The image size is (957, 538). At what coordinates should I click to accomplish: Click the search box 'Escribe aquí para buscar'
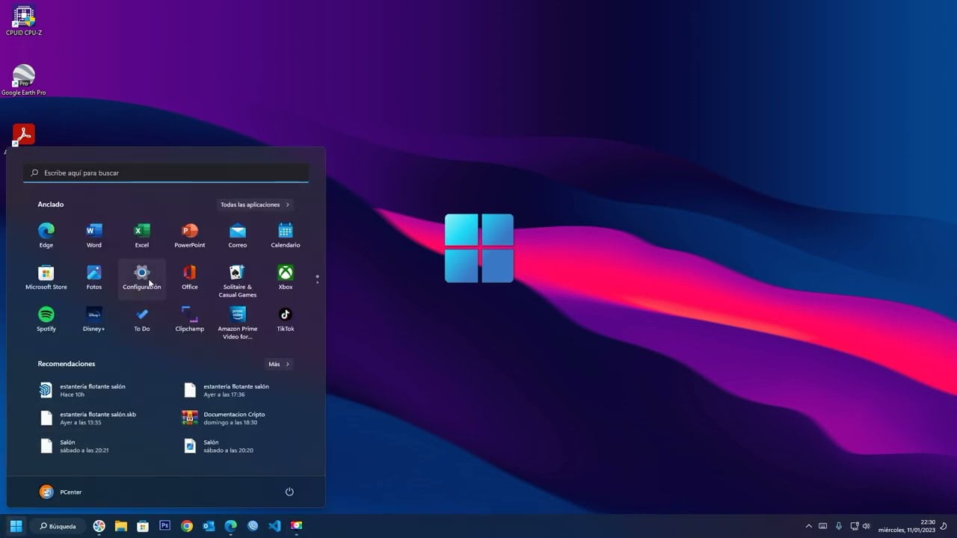tap(166, 173)
